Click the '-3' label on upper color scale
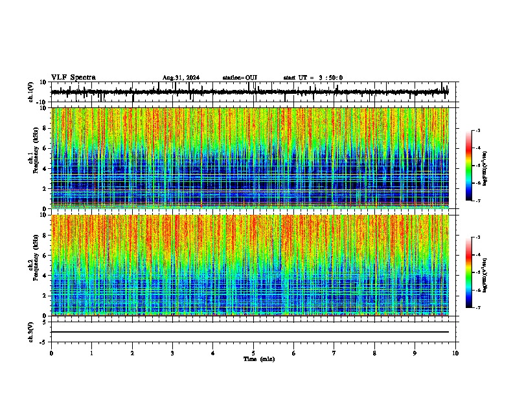 click(477, 130)
